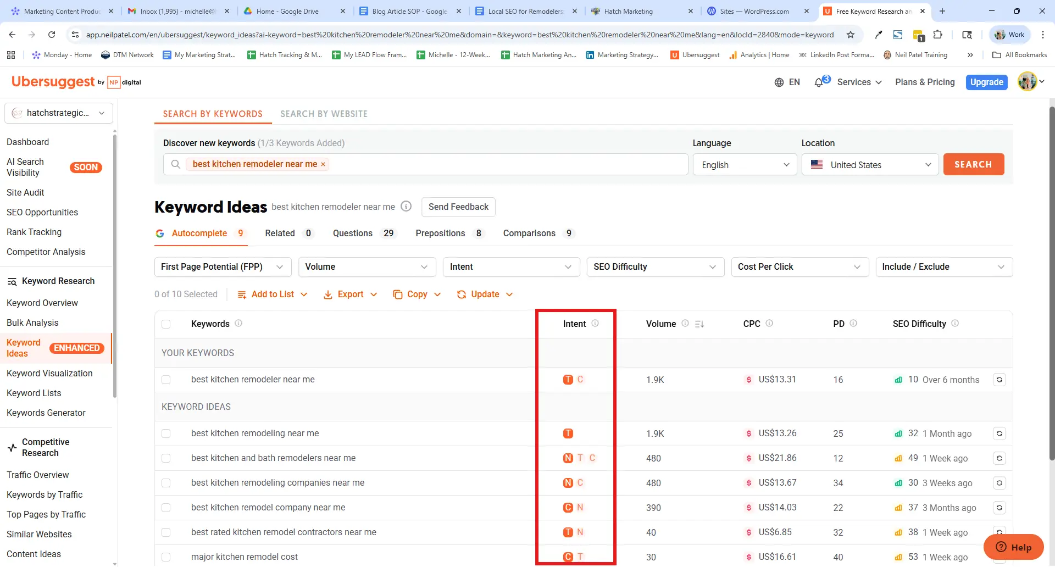Select the 'major kitchen remodel cost' checkbox
This screenshot has width=1055, height=567.
point(166,557)
